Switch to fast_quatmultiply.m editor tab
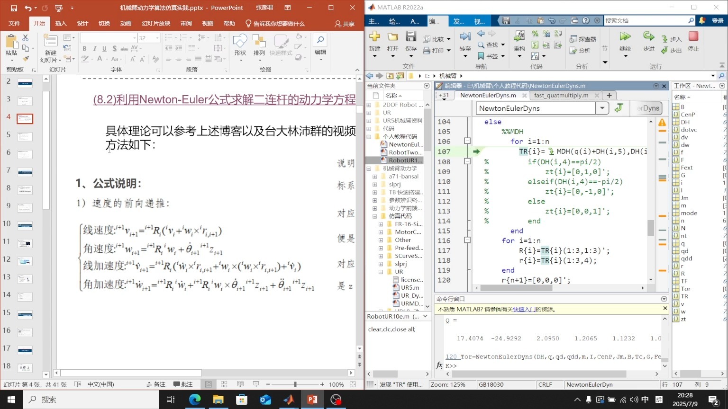The image size is (728, 409). (x=561, y=95)
